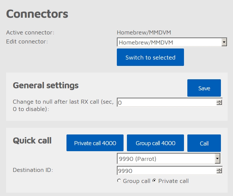
Task: Increment the Destination ID value
Action: click(x=219, y=169)
